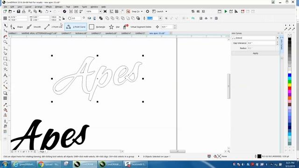
Task: Open the File menu
Action: 5,7
